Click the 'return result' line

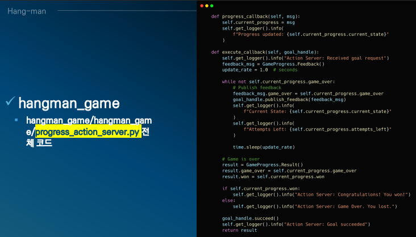pos(240,230)
